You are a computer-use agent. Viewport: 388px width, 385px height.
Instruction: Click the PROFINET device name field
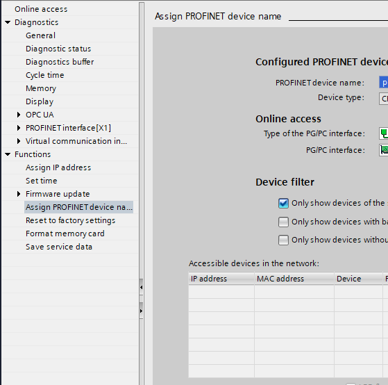point(384,83)
